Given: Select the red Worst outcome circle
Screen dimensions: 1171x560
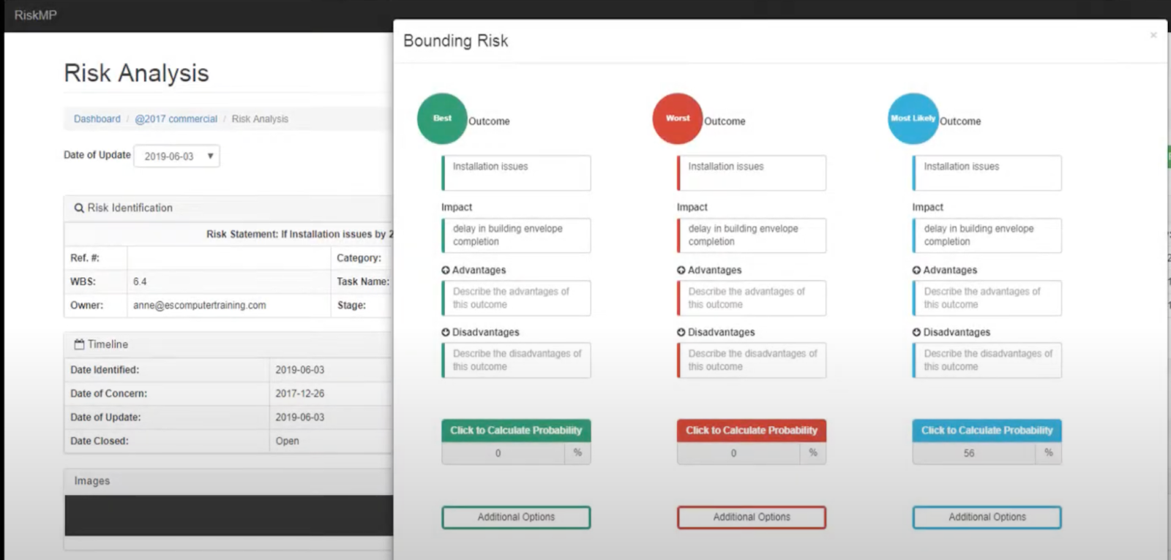Looking at the screenshot, I should click(677, 118).
